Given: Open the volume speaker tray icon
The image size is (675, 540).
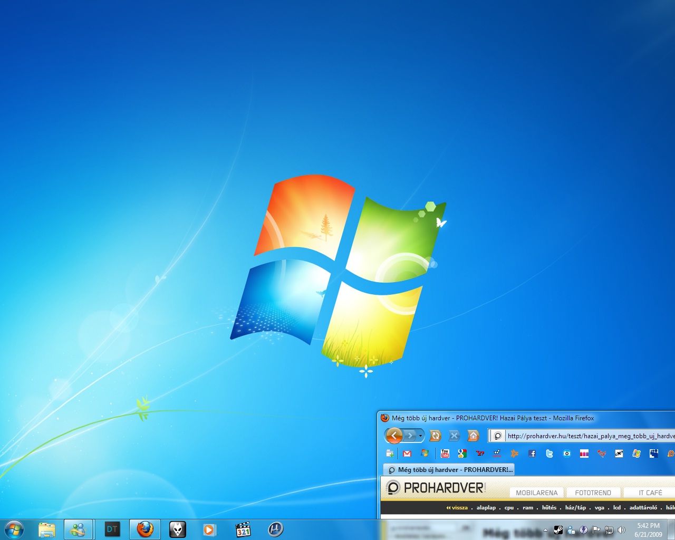Looking at the screenshot, I should click(622, 530).
